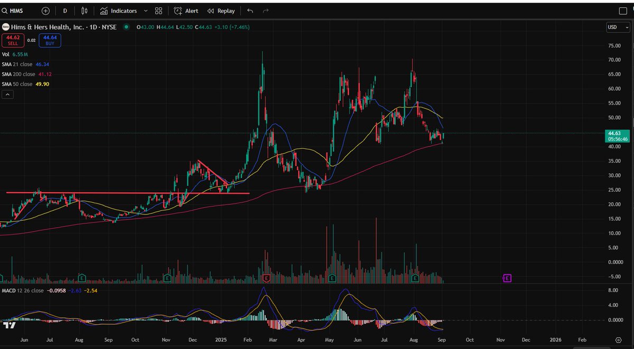Select the SMA 21 close legend
634x349 pixels.
(x=26, y=64)
